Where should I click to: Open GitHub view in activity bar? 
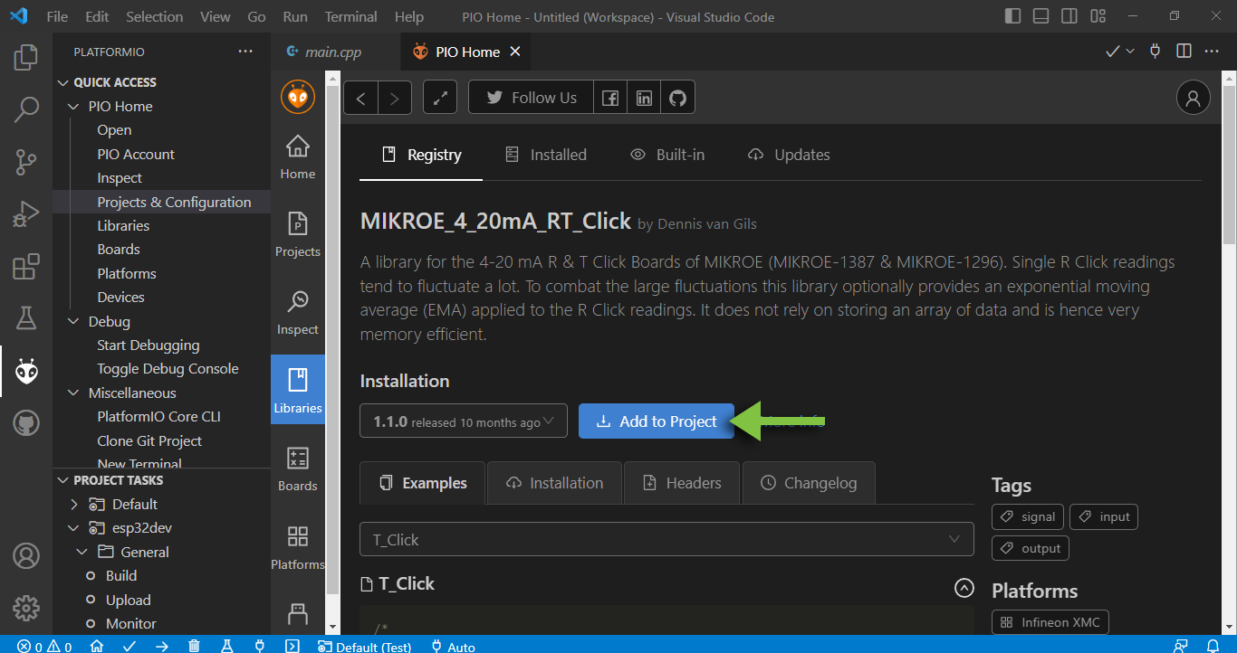tap(26, 423)
